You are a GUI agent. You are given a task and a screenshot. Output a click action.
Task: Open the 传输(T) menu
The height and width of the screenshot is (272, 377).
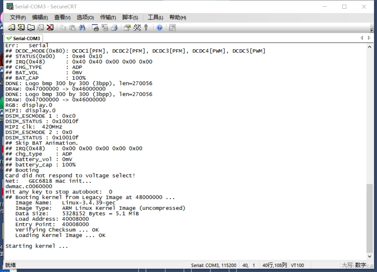click(108, 17)
